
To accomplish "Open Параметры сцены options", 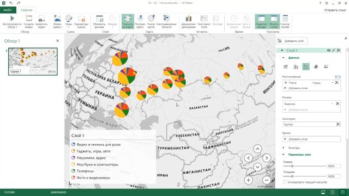I will pyautogui.click(x=81, y=22).
